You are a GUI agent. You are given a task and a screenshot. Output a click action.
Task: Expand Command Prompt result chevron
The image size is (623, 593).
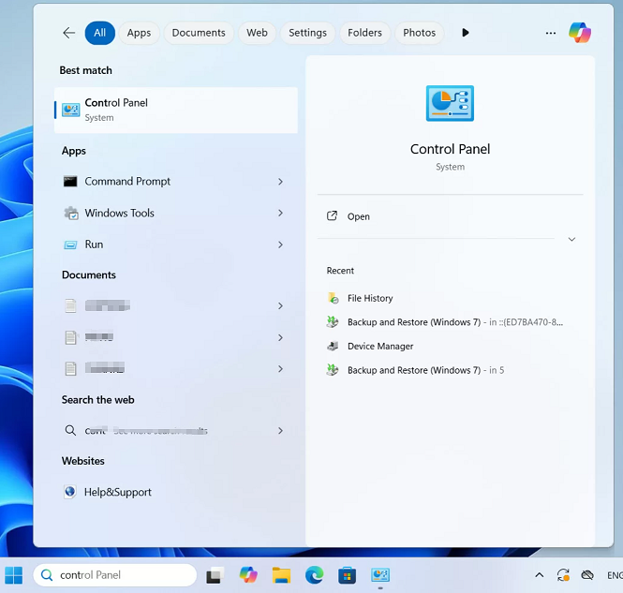point(280,182)
